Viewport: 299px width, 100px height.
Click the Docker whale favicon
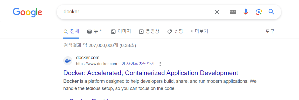68,61
